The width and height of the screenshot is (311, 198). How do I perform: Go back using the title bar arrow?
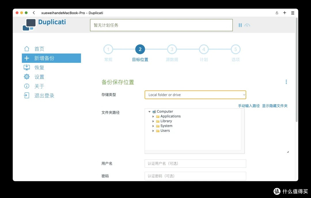pyautogui.click(x=34, y=13)
